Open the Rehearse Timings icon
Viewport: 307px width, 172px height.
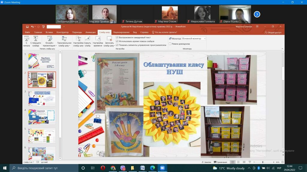tap(98, 41)
